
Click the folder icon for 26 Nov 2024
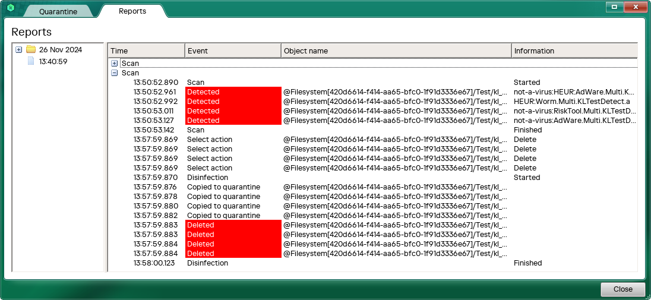coord(31,50)
